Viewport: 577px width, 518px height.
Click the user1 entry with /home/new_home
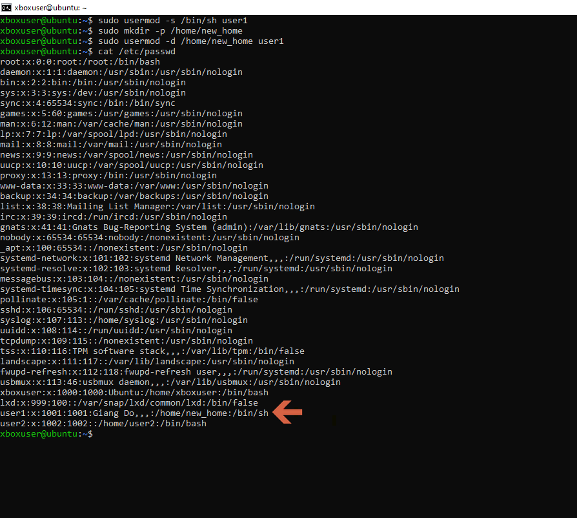[x=134, y=413]
